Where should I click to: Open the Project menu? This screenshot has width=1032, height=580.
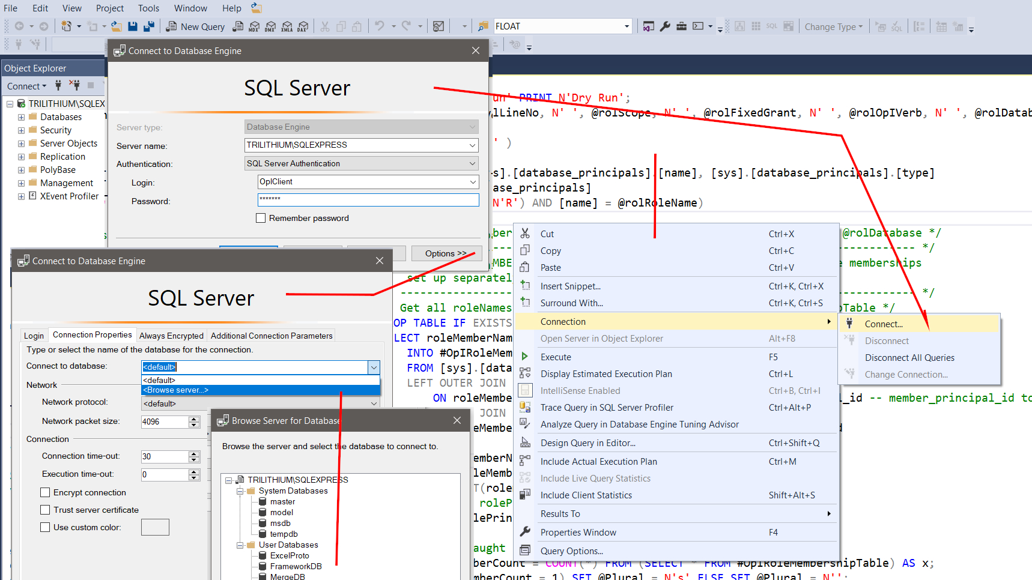[110, 8]
